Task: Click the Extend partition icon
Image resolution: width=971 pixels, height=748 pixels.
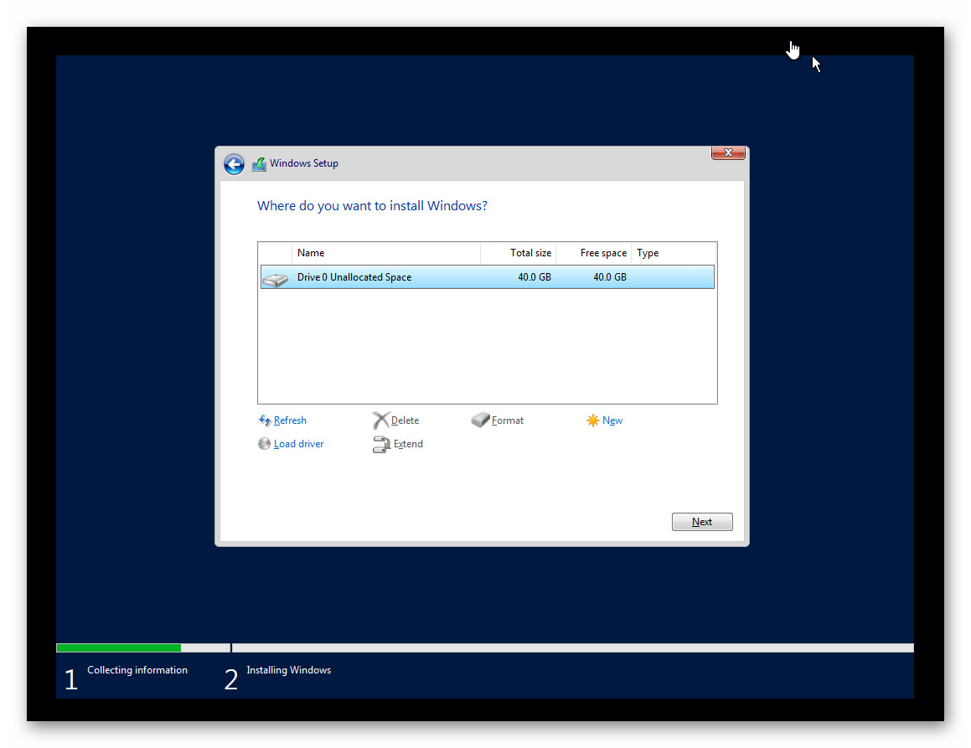Action: tap(381, 445)
